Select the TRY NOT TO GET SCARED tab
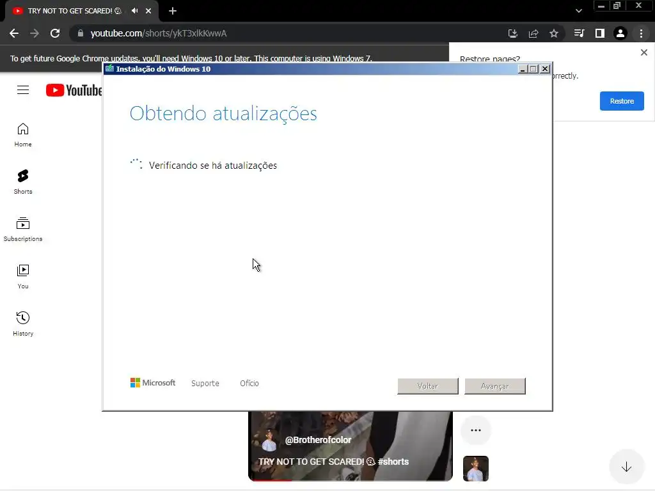This screenshot has width=655, height=491. click(x=74, y=11)
